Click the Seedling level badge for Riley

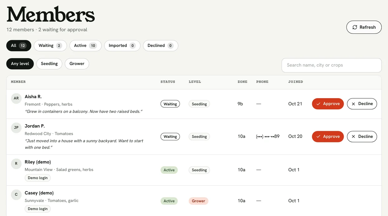click(x=199, y=170)
